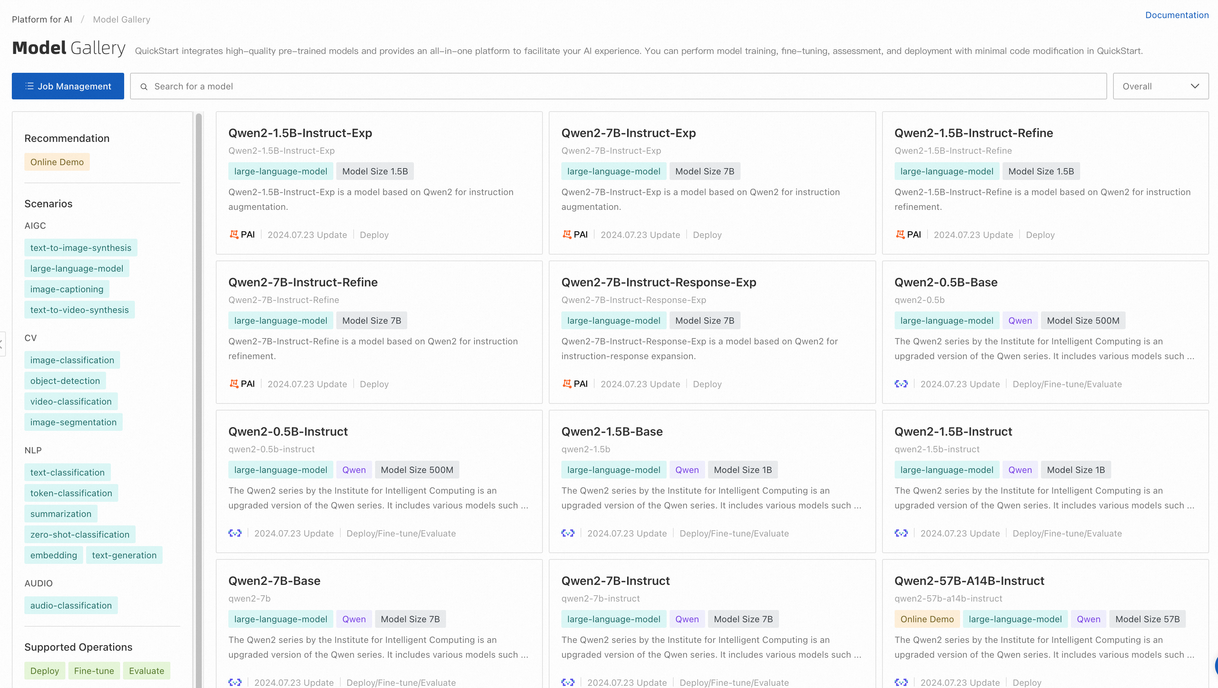Click the Qwen tag on Qwen2-0.5B-Base card
The width and height of the screenshot is (1218, 688).
[x=1020, y=321]
